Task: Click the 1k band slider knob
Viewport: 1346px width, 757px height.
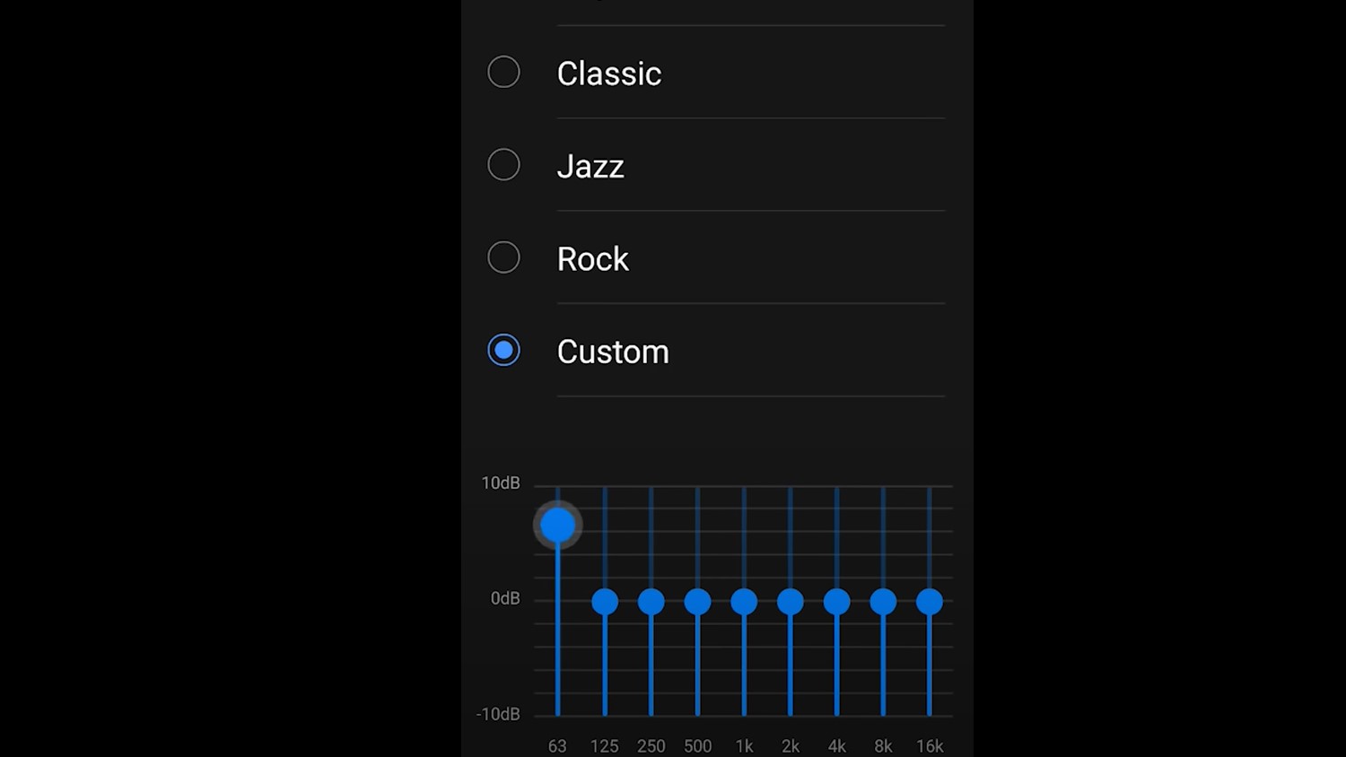Action: [744, 602]
